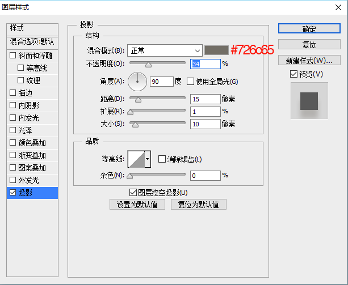The image size is (348, 285).
Task: Toggle 图层挖空投影 checkbox
Action: click(133, 193)
